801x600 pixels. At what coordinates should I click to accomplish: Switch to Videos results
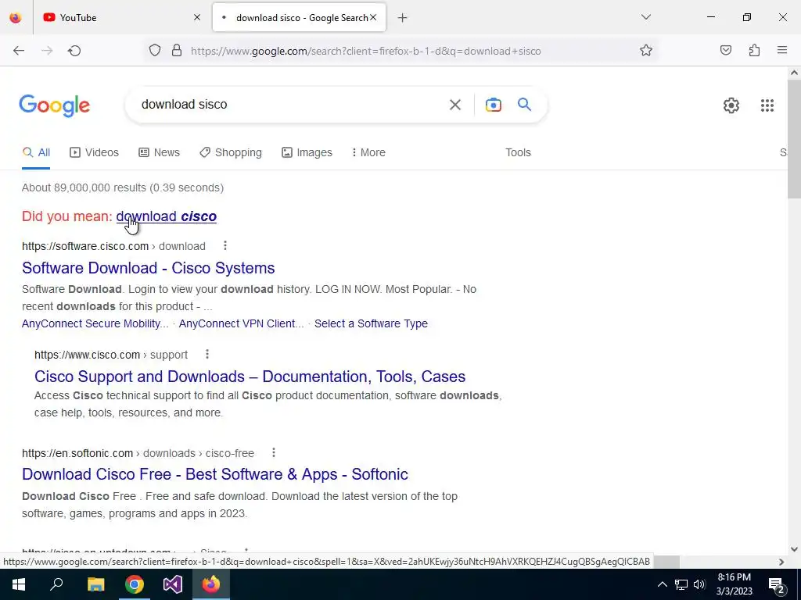(94, 152)
